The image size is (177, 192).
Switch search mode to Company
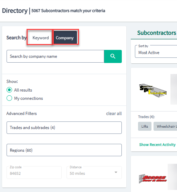(x=65, y=38)
